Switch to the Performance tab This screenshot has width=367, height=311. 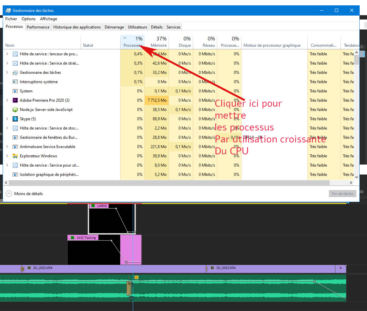(x=38, y=27)
